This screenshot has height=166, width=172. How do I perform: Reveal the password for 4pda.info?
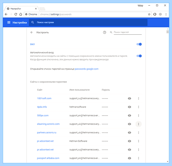[130, 107]
